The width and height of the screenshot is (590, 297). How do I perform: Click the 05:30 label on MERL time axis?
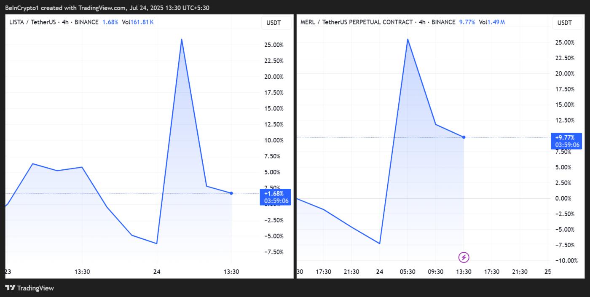(408, 272)
